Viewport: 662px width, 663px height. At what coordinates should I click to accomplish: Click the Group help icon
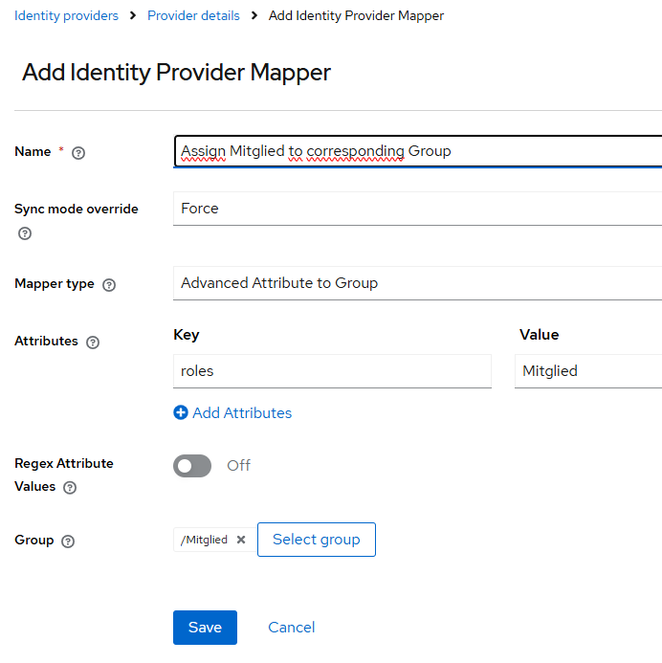tap(68, 541)
